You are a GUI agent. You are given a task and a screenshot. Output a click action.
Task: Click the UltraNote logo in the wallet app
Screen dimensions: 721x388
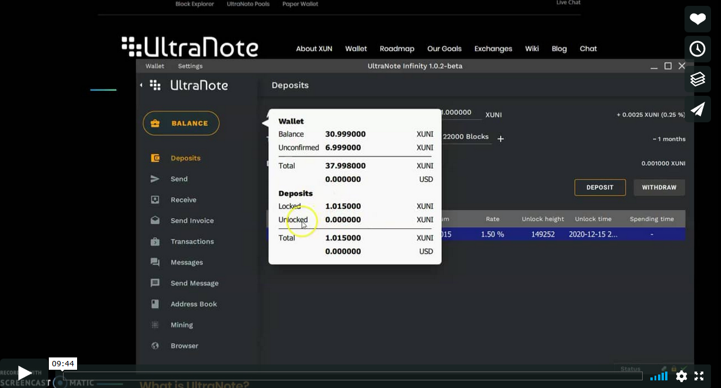click(x=189, y=85)
